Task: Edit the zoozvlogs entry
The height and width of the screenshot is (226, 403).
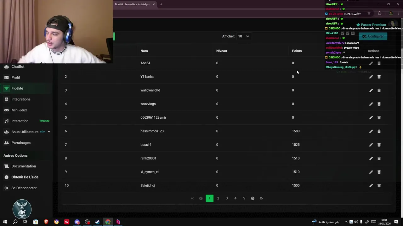Action: (371, 104)
